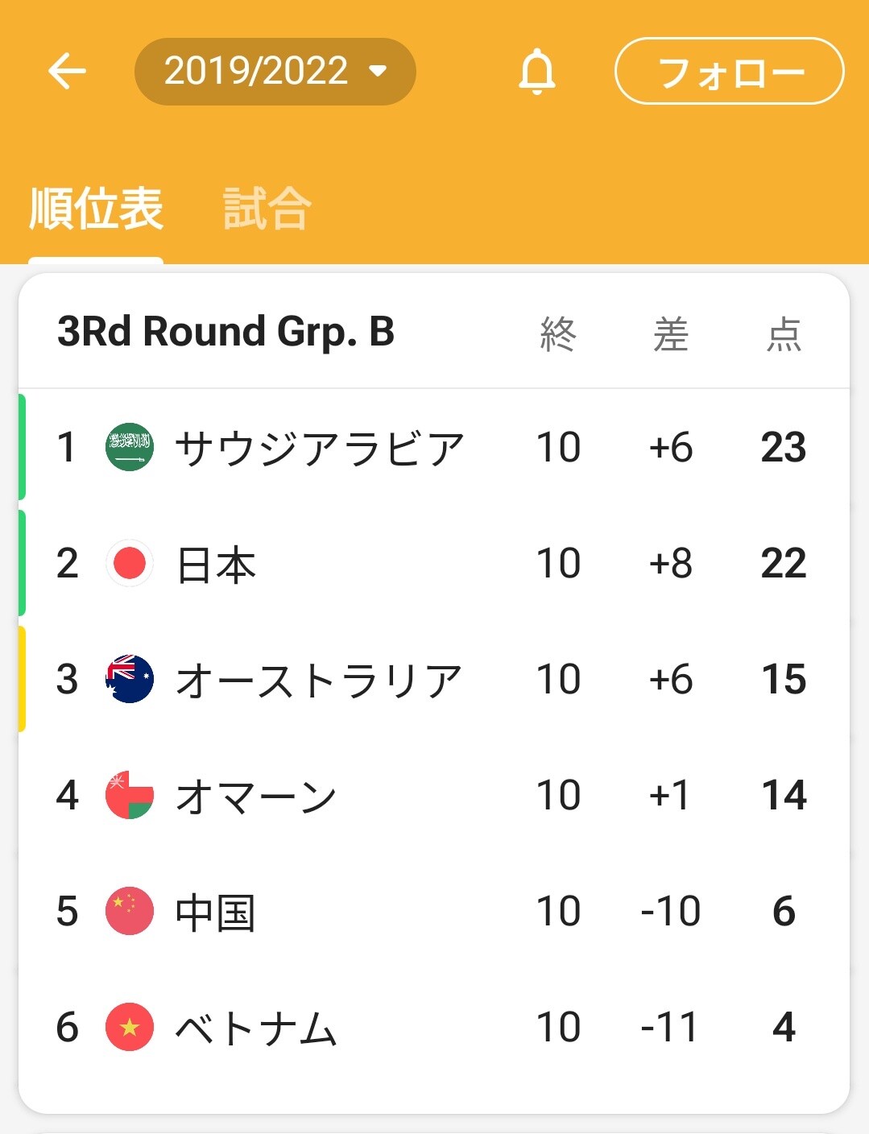Select the 順位表 tab
Image resolution: width=869 pixels, height=1134 pixels.
tap(96, 209)
